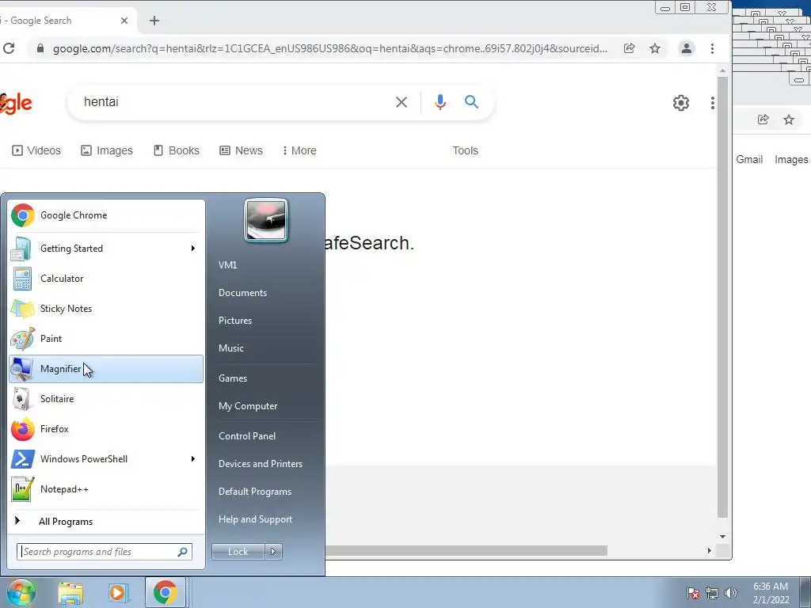Image resolution: width=811 pixels, height=608 pixels.
Task: Click Google search magnifier button
Action: coord(471,101)
